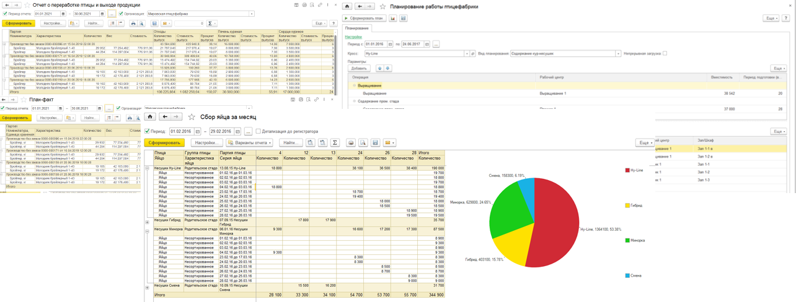Screen dimensions: 796x302
Task: Select the Планирование tab
Action: pos(356,28)
